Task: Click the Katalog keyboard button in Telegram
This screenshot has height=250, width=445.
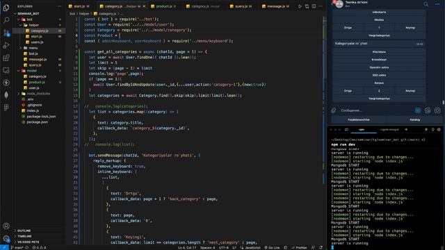Action: 414,119
